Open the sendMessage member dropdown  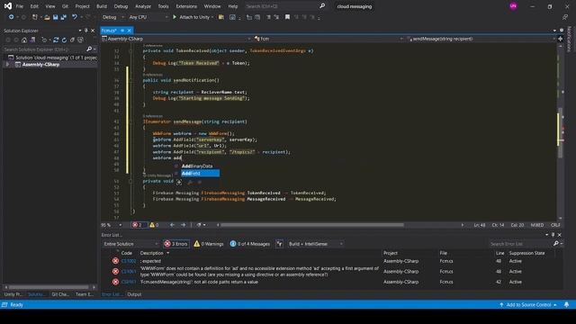pyautogui.click(x=481, y=39)
